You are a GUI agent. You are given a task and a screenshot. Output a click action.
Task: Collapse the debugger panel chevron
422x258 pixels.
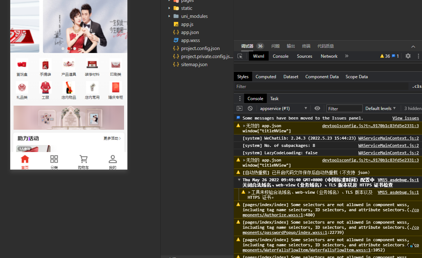click(413, 46)
